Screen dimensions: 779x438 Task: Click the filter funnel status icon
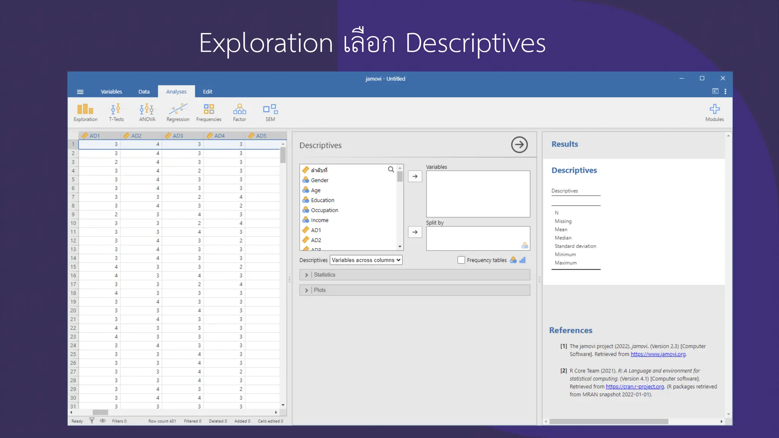coord(92,421)
